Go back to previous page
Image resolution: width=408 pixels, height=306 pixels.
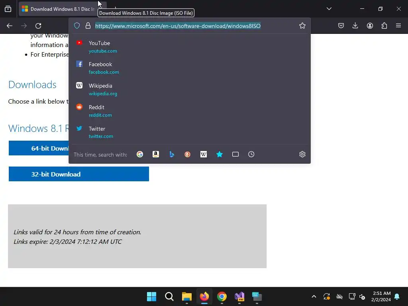10,26
